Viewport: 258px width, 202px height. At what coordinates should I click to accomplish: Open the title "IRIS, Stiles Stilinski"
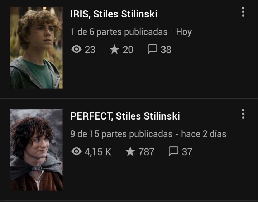(x=114, y=14)
